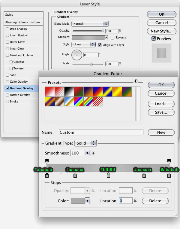Screen dimensions: 180x229
Task: Select the second color stop under left #aaaaaa
Action: click(75, 175)
